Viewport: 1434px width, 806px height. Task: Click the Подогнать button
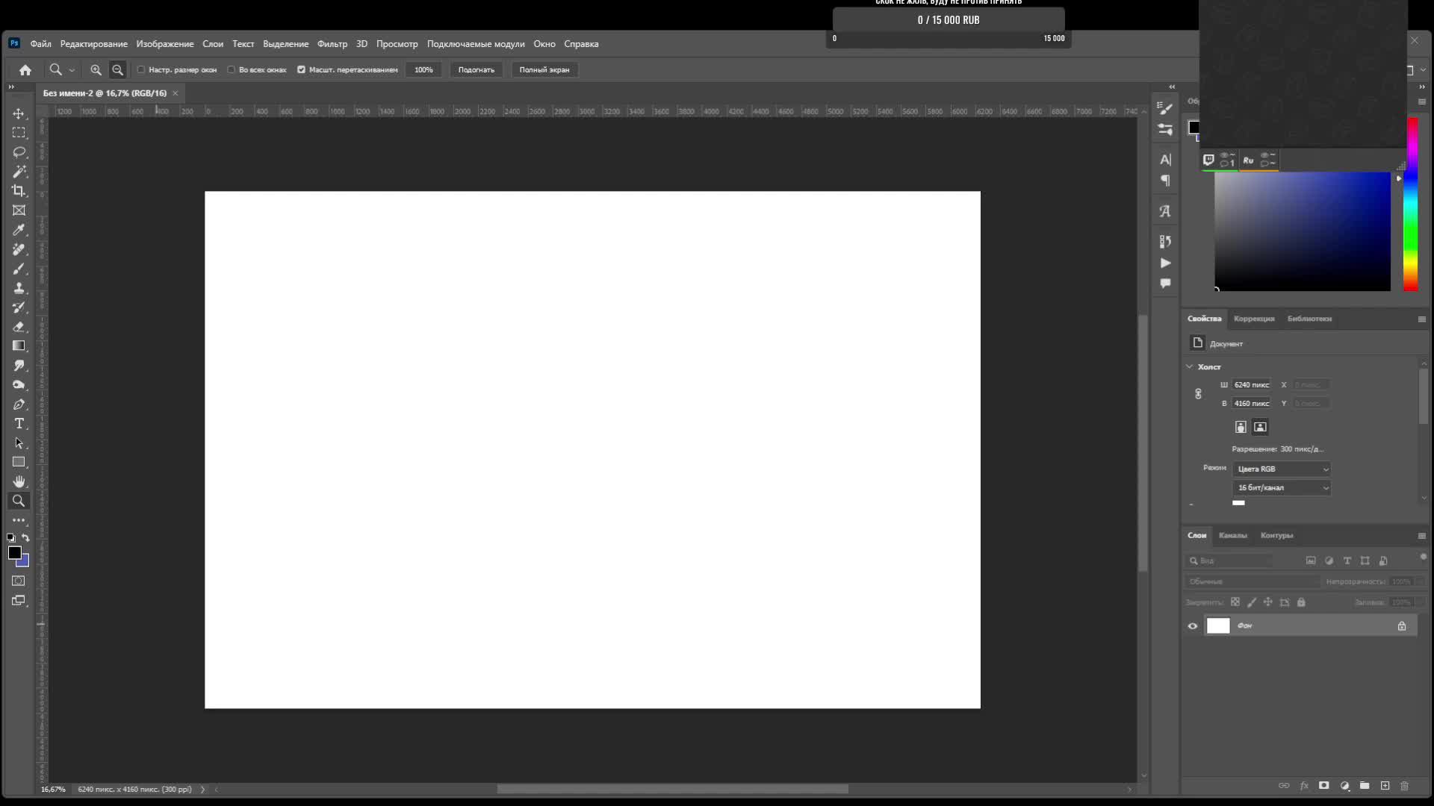(476, 69)
